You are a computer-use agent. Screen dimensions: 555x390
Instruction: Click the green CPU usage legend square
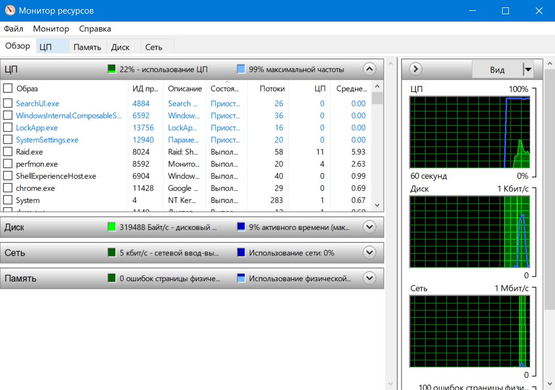coord(111,69)
